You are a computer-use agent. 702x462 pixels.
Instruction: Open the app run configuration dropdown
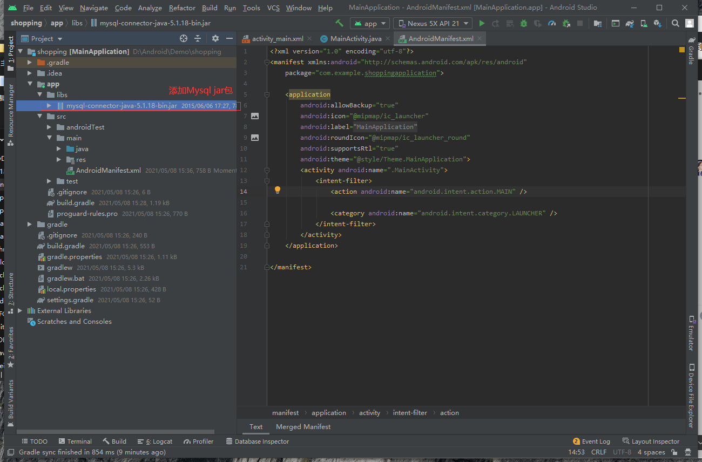coord(370,23)
